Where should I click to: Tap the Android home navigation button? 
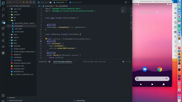(152, 84)
